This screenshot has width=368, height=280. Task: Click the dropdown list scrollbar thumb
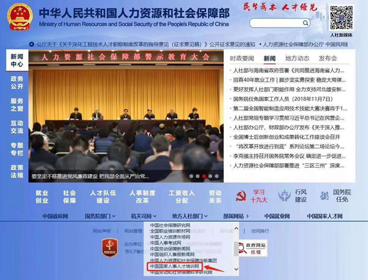click(x=236, y=249)
